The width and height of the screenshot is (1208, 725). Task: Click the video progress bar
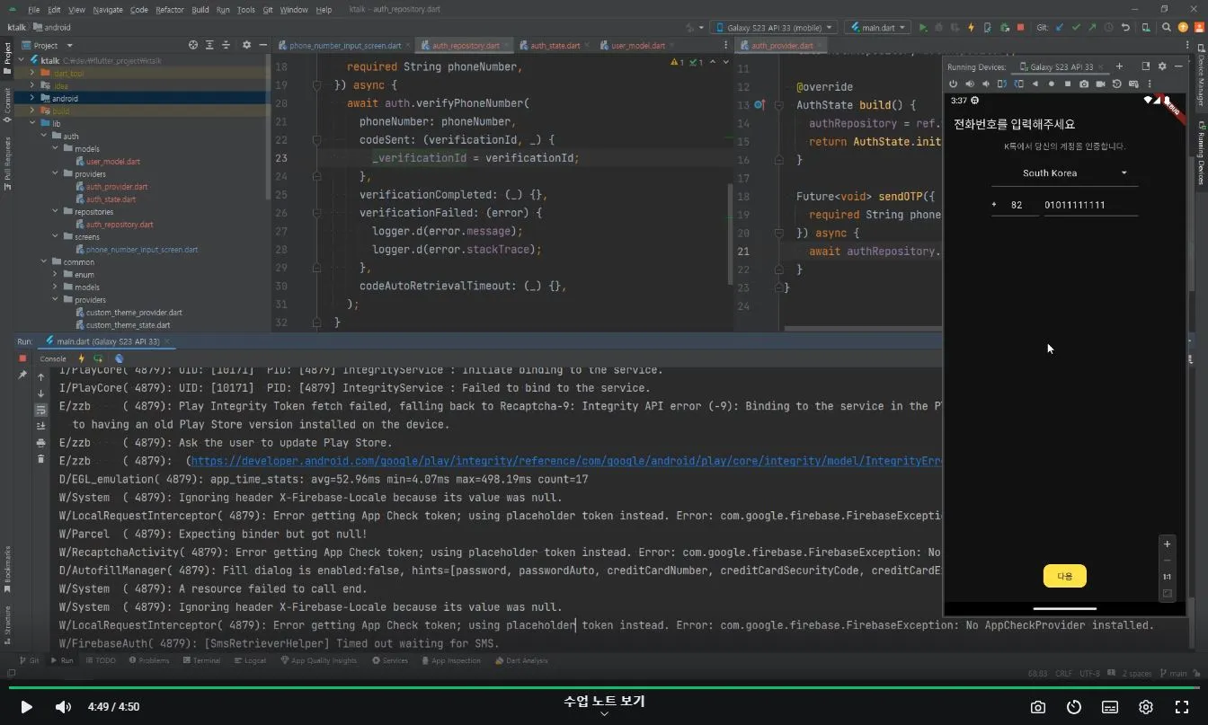(604, 687)
